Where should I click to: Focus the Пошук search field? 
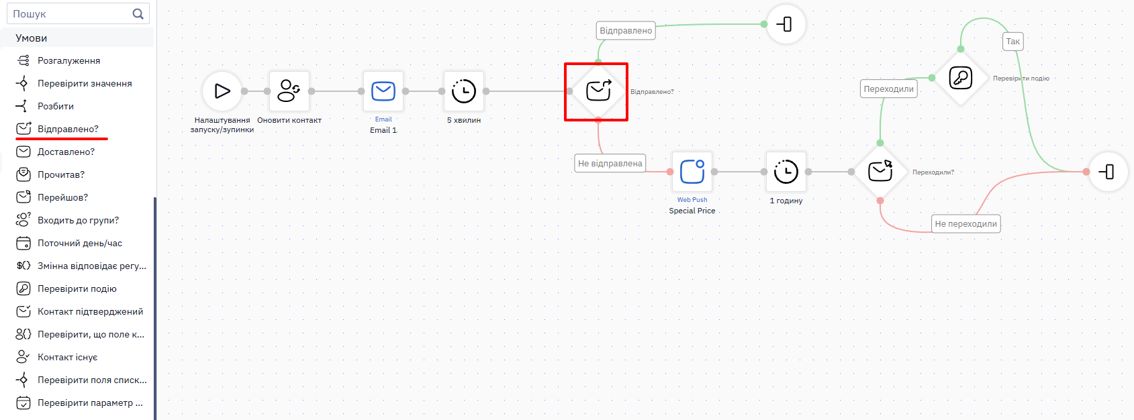(78, 14)
